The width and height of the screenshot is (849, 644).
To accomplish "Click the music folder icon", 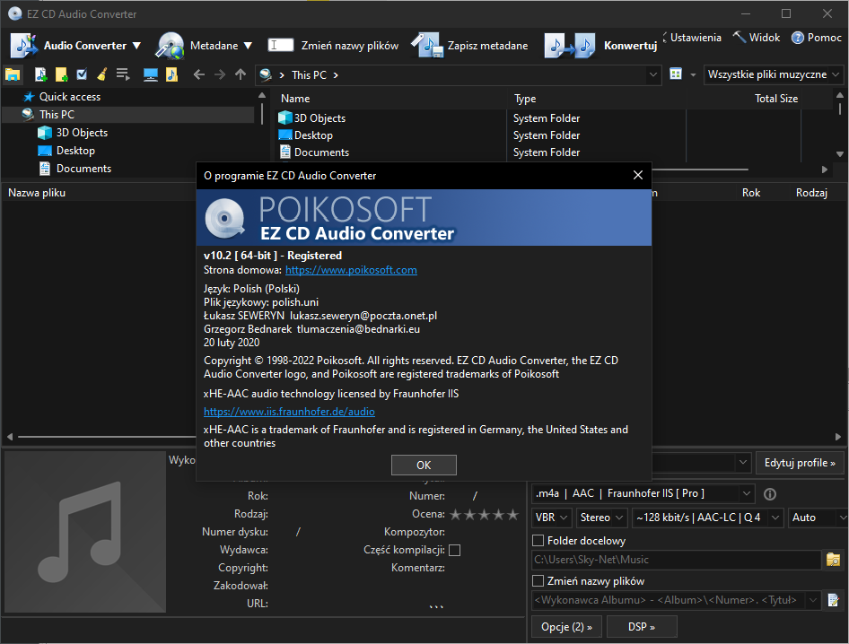I will [171, 74].
